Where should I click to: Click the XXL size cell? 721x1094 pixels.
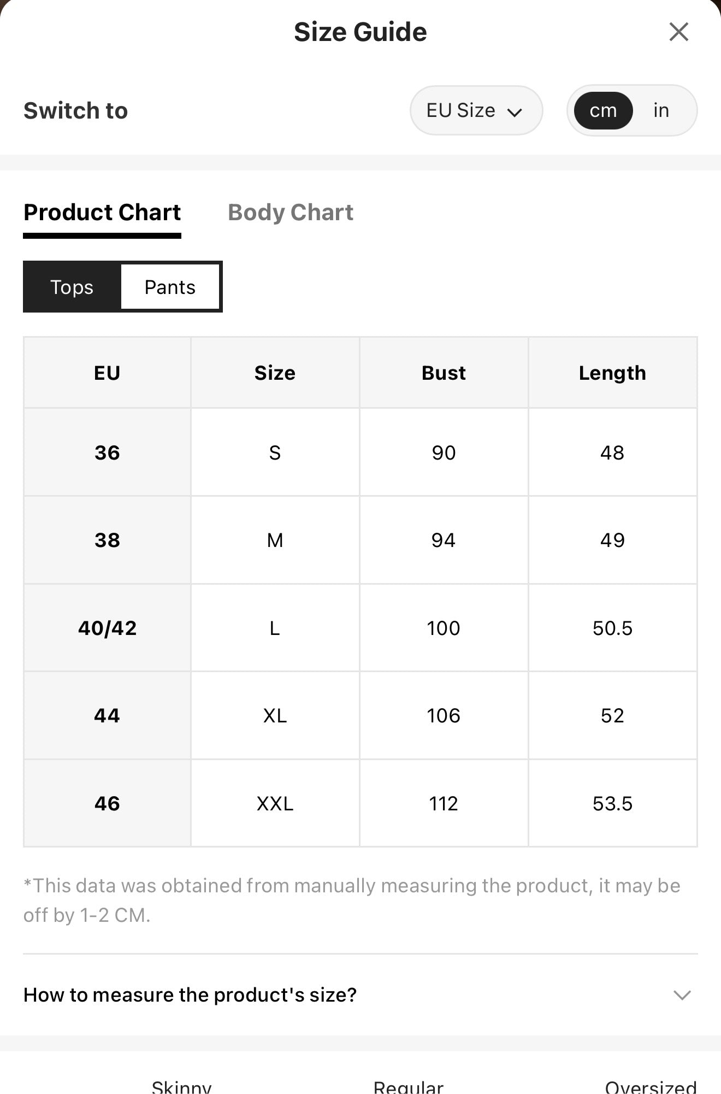click(x=275, y=803)
